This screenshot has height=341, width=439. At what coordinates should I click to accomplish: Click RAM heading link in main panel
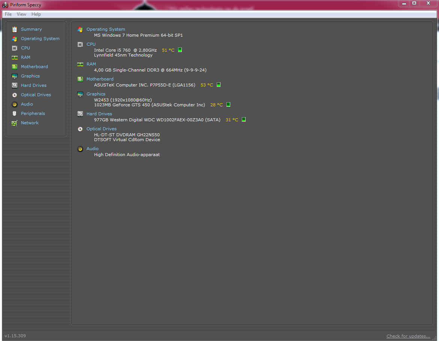point(91,64)
